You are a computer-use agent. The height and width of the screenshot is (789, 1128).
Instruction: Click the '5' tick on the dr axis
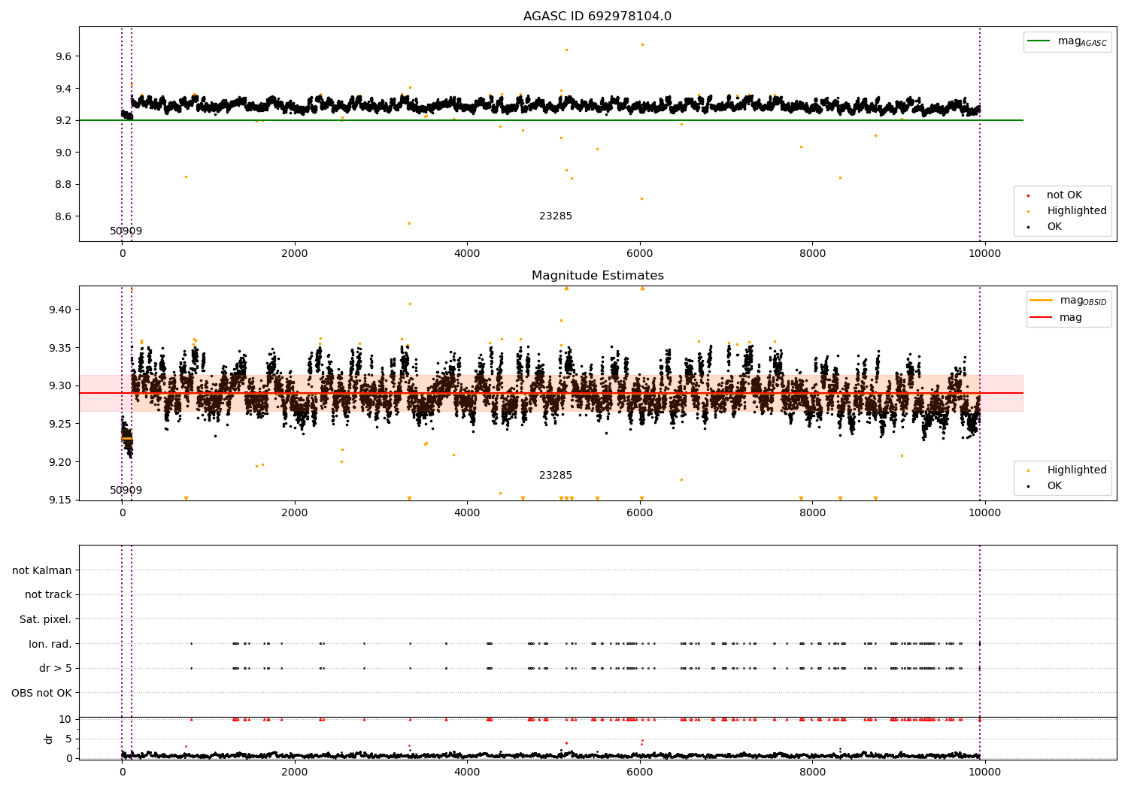[x=68, y=739]
